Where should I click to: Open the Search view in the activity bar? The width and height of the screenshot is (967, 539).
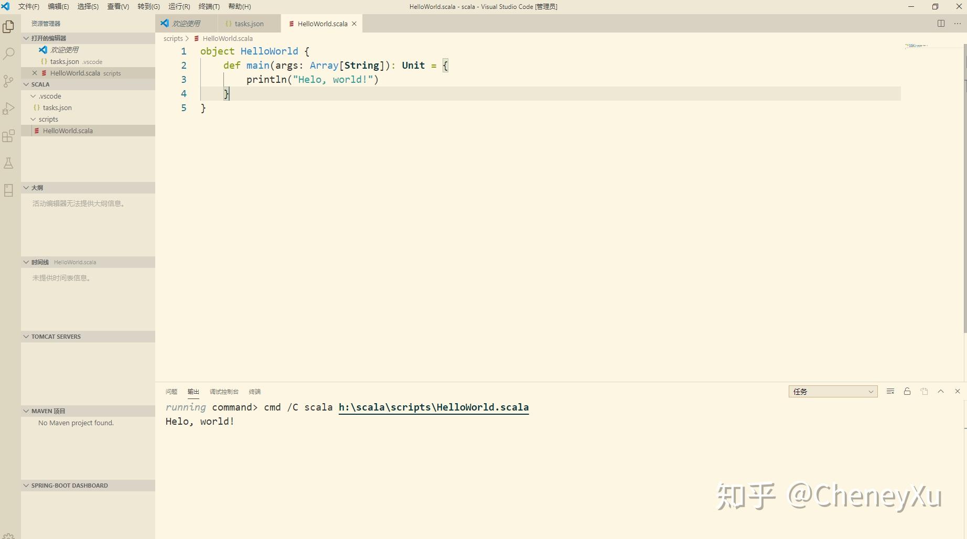(x=8, y=54)
